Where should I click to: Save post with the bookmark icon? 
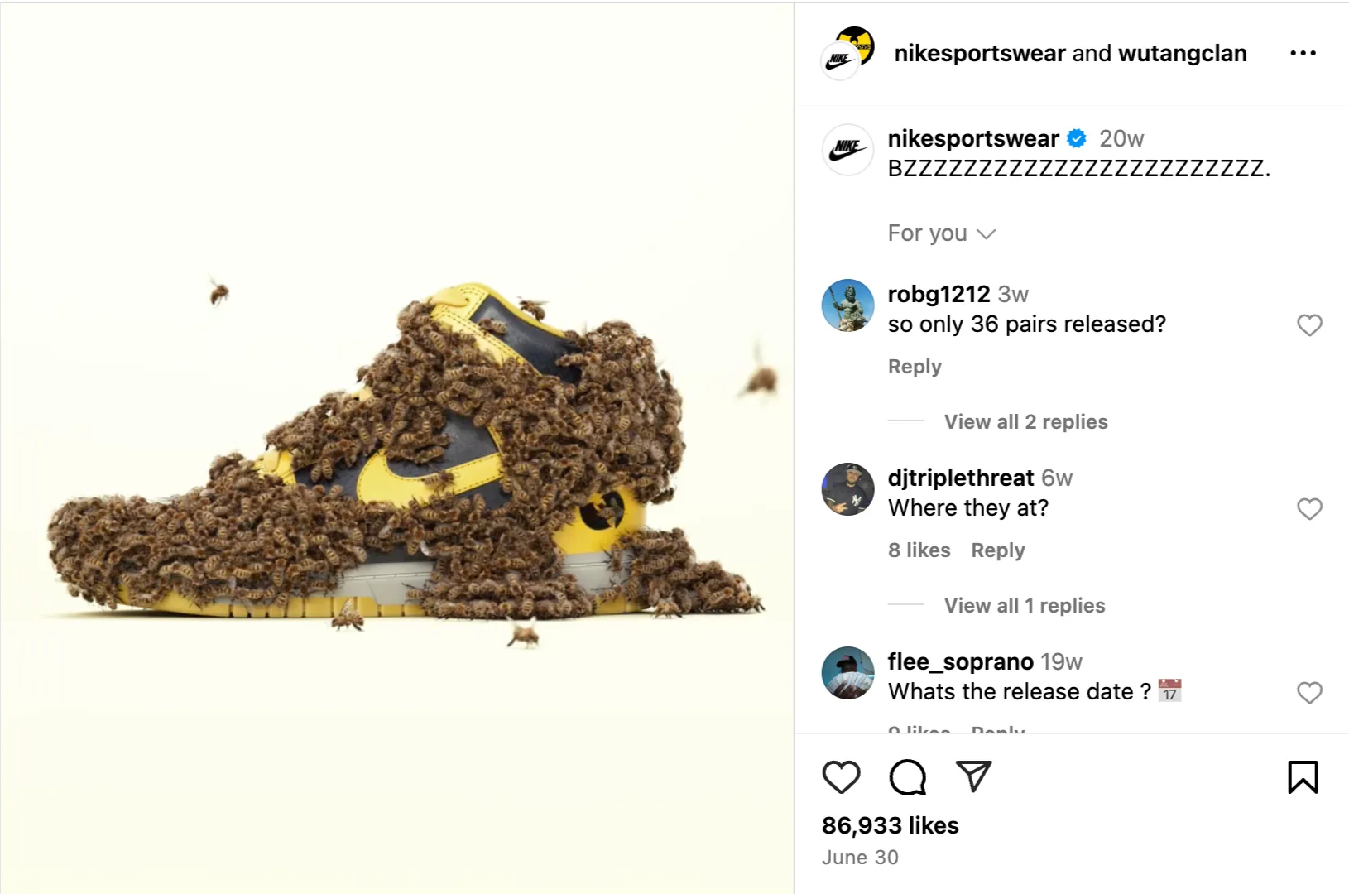point(1303,777)
